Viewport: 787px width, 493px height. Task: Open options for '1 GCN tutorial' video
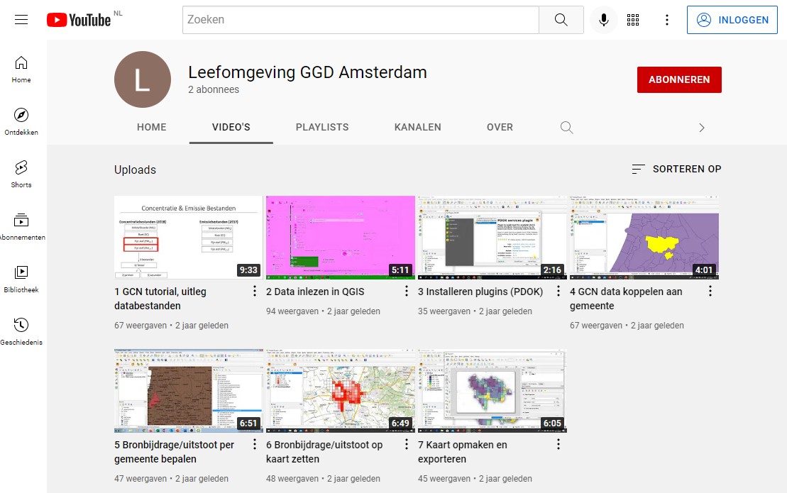tap(255, 291)
